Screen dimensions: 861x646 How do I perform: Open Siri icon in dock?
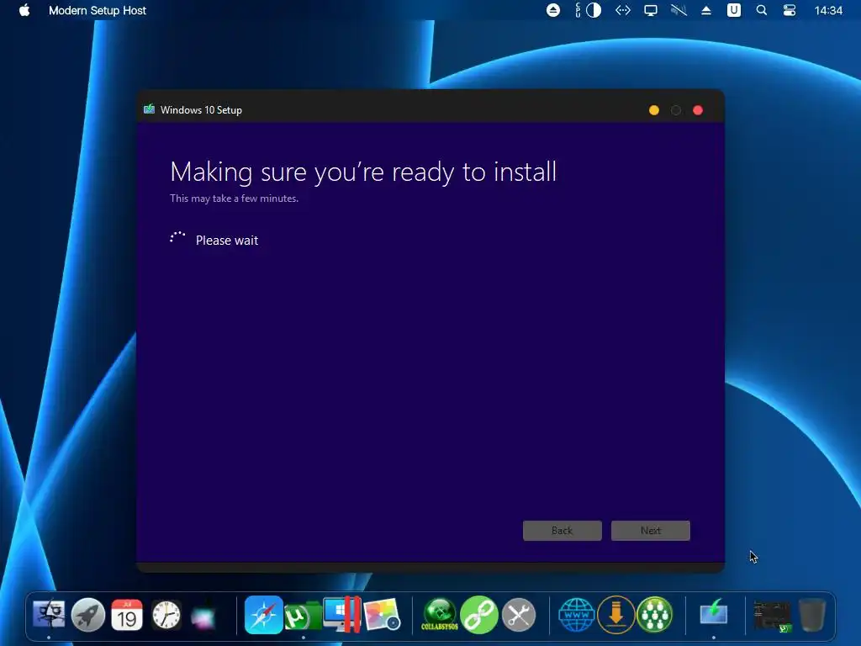203,617
